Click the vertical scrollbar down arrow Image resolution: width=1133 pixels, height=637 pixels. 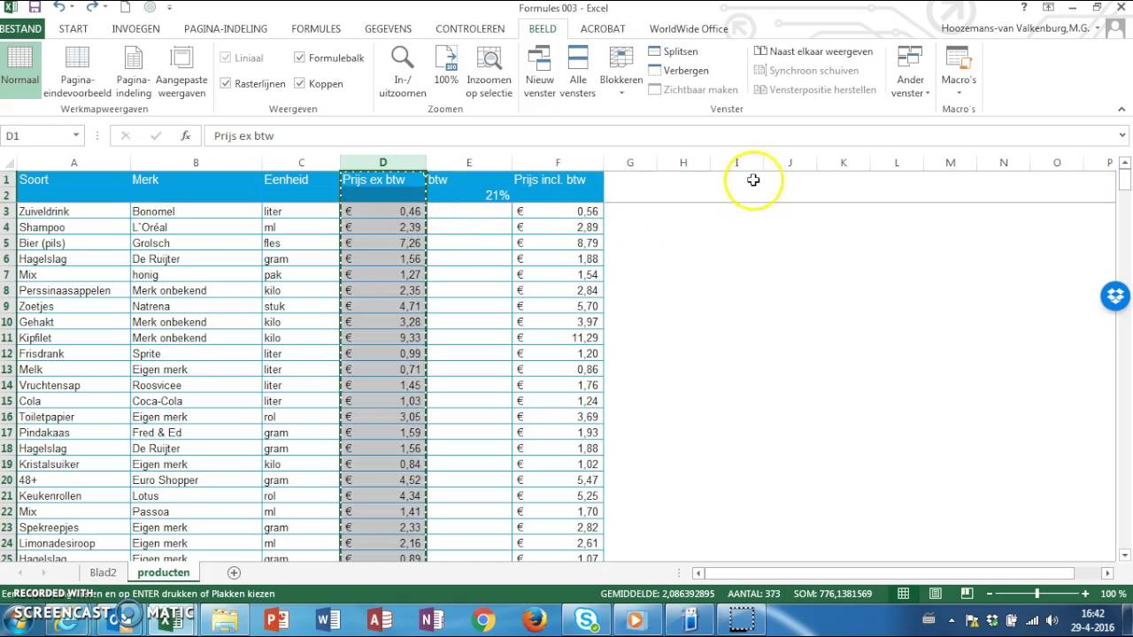click(x=1125, y=554)
